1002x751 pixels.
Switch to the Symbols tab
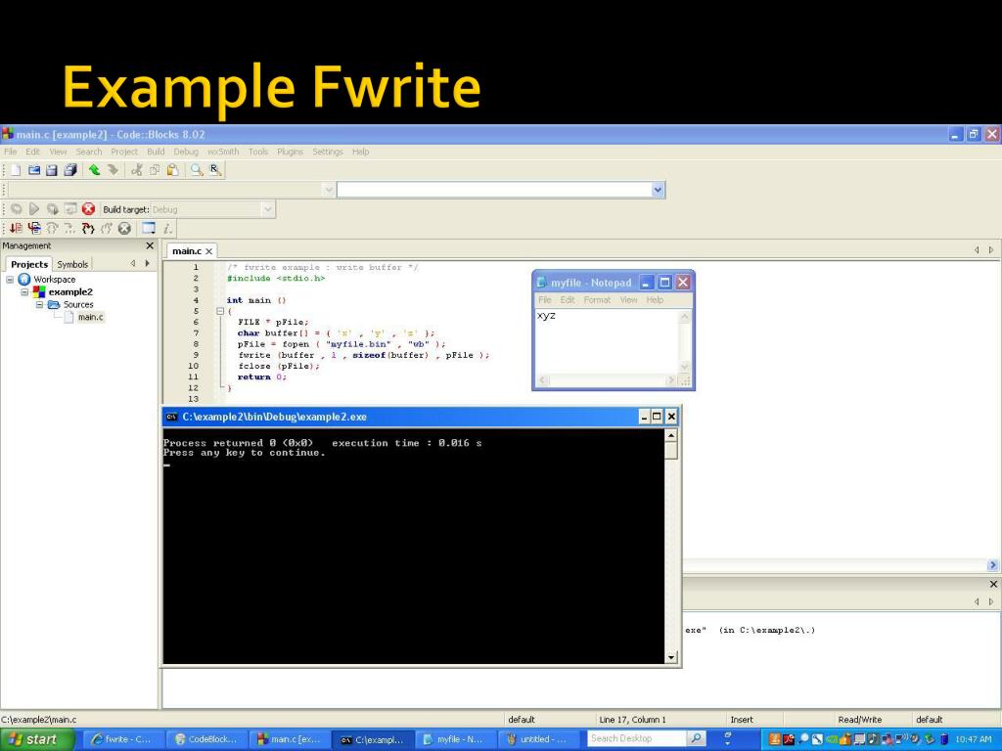(72, 264)
